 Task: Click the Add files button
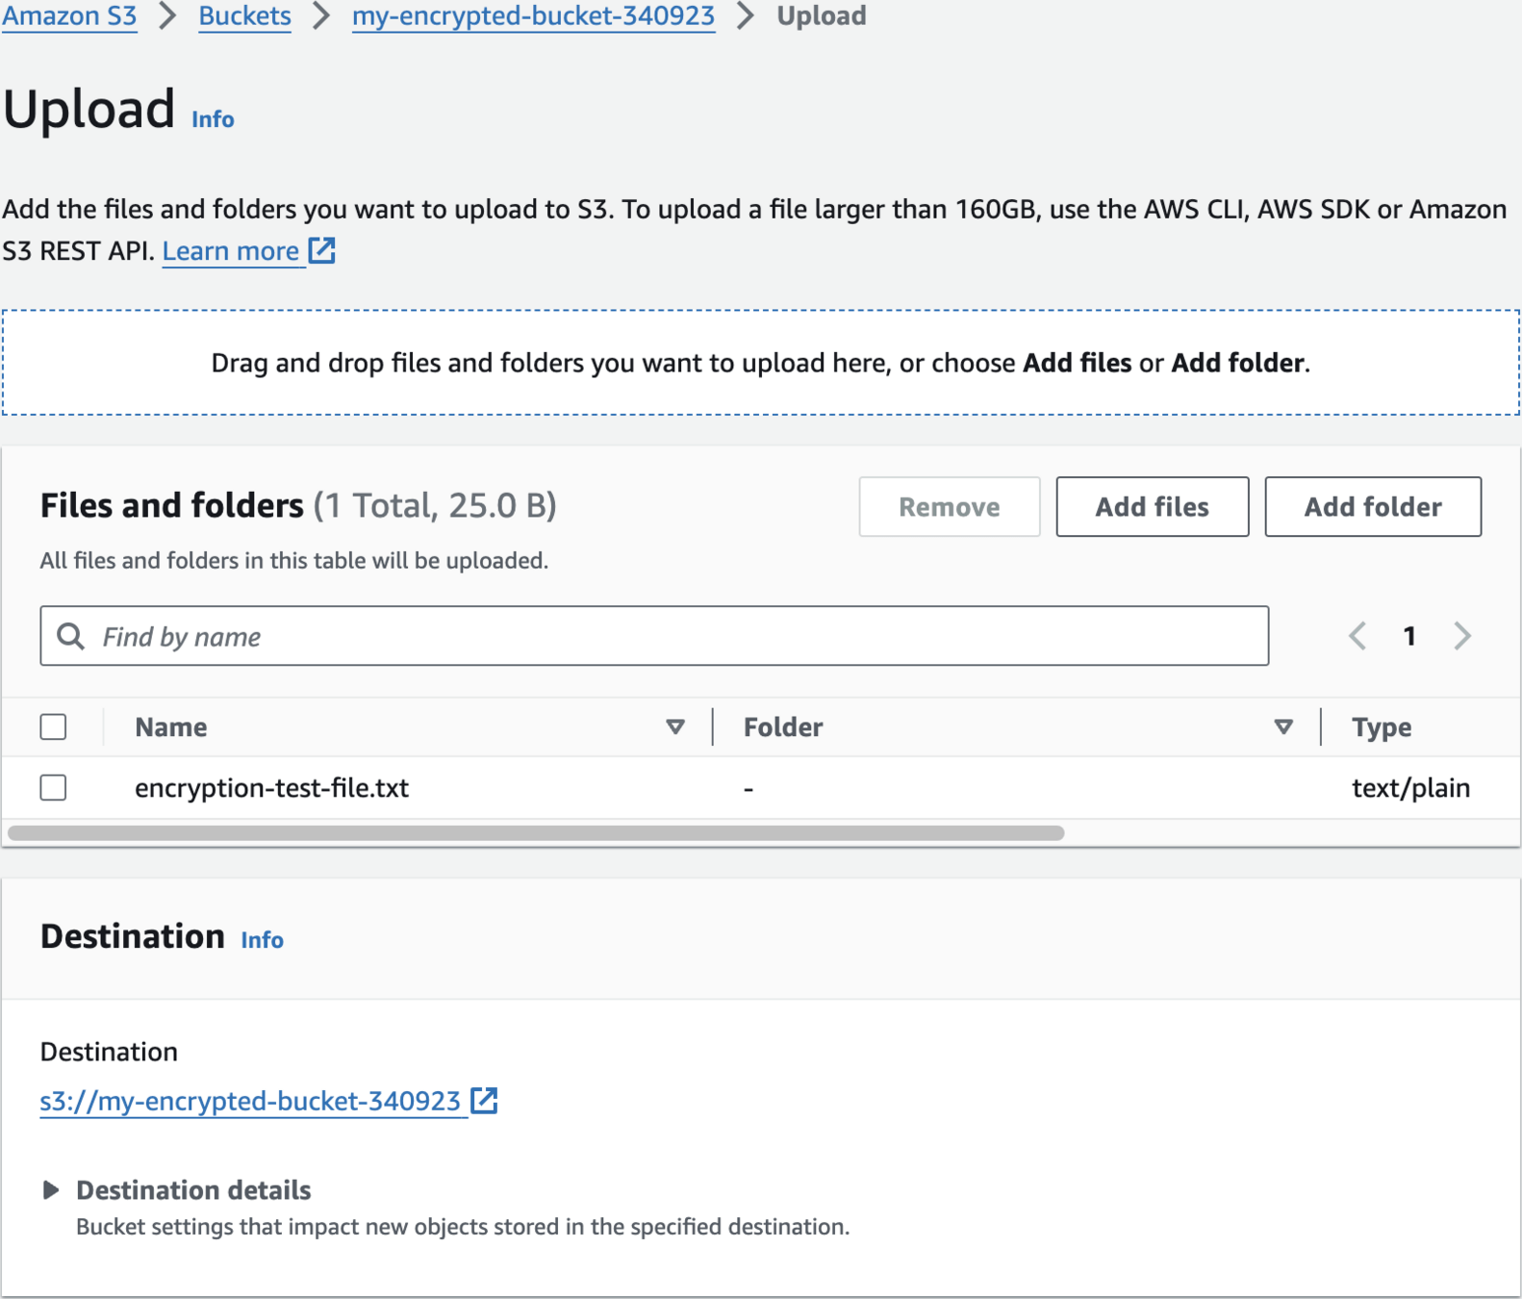[x=1152, y=507]
